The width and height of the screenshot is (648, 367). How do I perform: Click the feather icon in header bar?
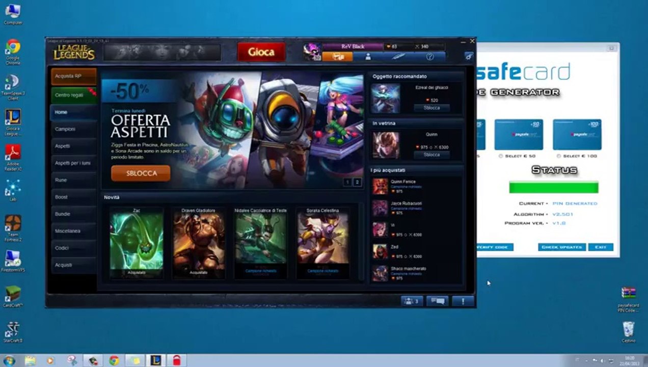point(399,57)
